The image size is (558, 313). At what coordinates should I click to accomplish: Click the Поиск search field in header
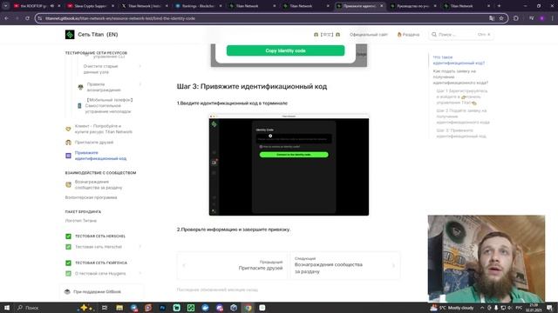point(461,35)
